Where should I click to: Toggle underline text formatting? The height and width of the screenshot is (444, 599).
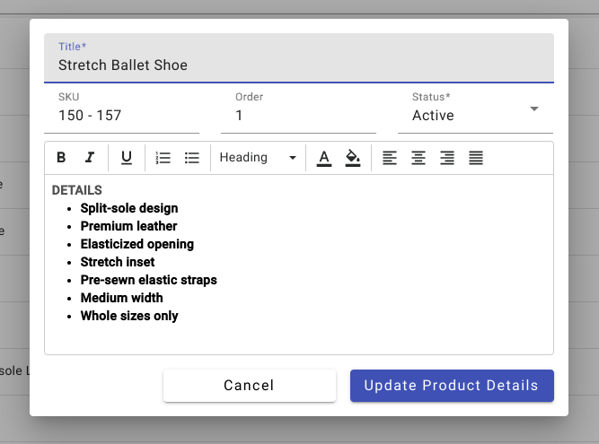click(127, 158)
